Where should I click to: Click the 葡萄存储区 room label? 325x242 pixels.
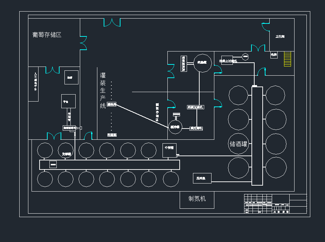pyautogui.click(x=47, y=35)
